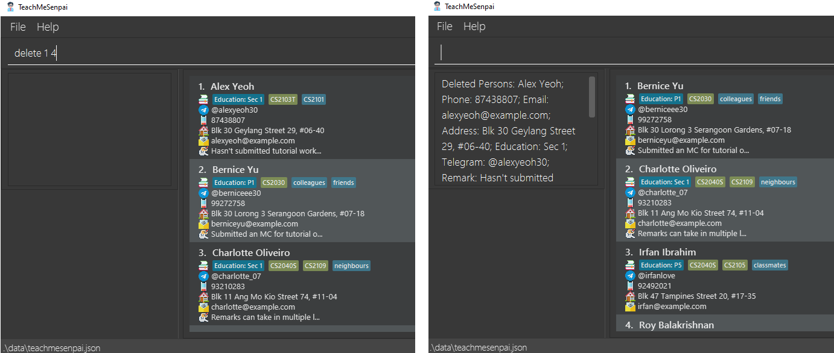The width and height of the screenshot is (834, 353).
Task: Click the Telegram icon beside @irfanlove
Action: point(630,276)
